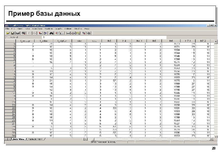
Task: Open the Transform menu
Action: tap(37, 29)
